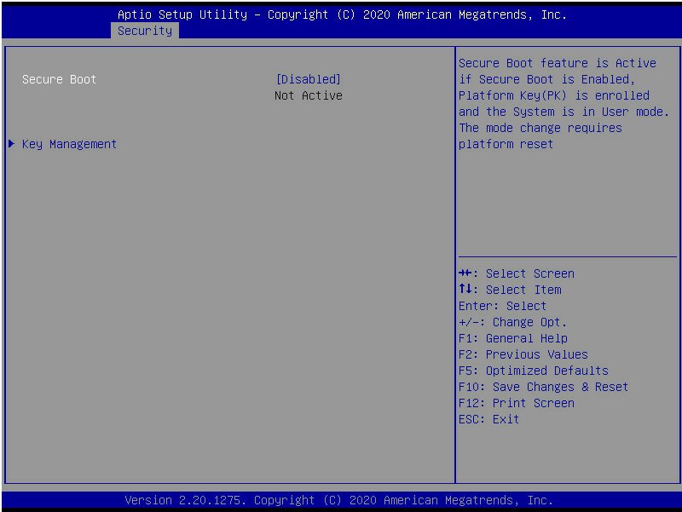Click F10: Save Changes & Reset hint

tap(544, 387)
